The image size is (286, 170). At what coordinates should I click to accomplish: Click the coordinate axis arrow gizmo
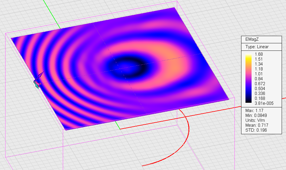tap(38, 80)
